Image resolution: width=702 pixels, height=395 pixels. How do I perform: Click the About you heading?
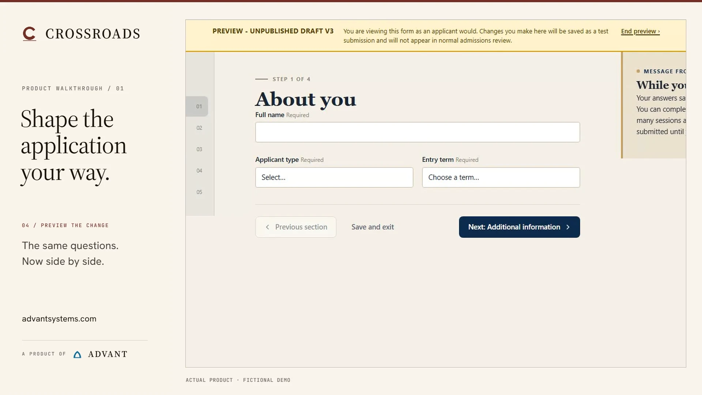306,99
